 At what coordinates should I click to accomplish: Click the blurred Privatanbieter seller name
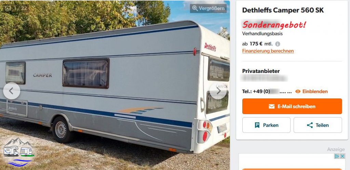pyautogui.click(x=264, y=78)
